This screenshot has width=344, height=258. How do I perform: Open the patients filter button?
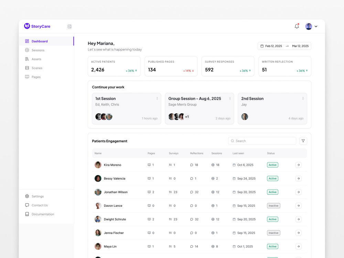303,141
